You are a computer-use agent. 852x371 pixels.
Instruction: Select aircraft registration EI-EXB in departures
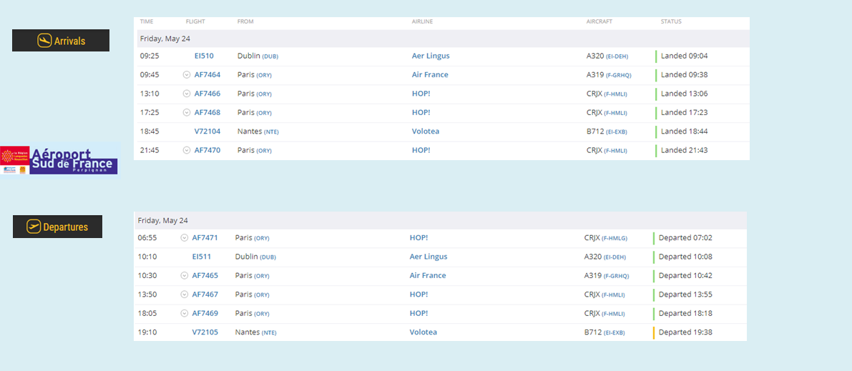tap(614, 332)
